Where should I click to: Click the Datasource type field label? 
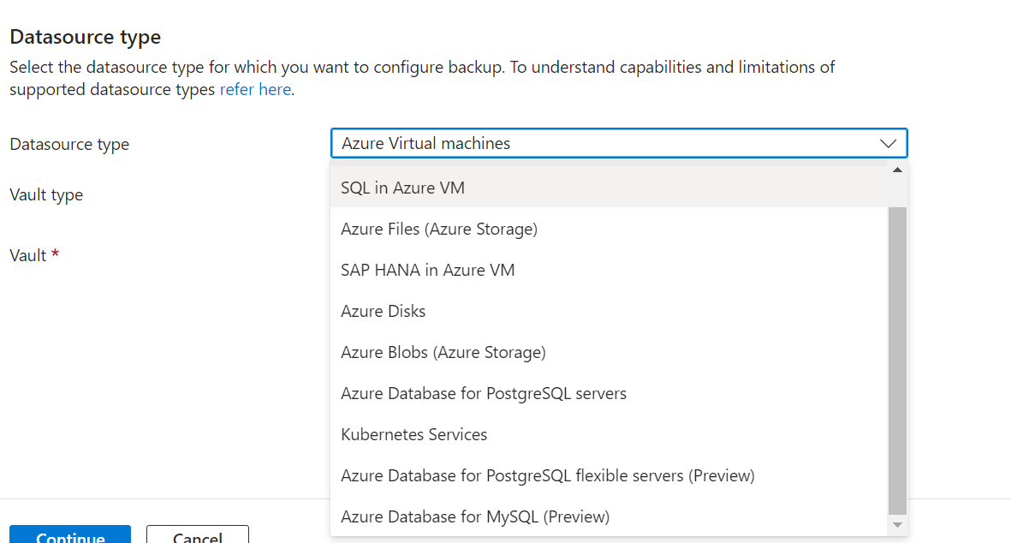click(x=69, y=144)
